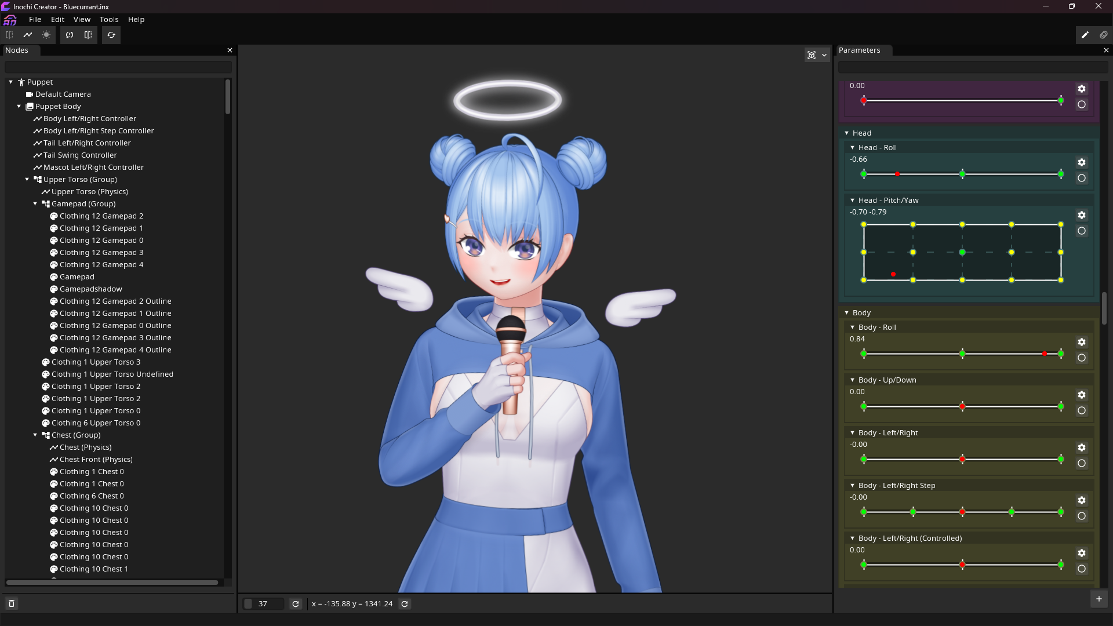Open settings gear for Body - Roll

(x=1082, y=342)
